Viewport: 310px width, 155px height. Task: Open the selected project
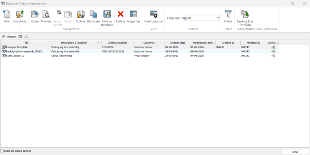[x=35, y=17]
